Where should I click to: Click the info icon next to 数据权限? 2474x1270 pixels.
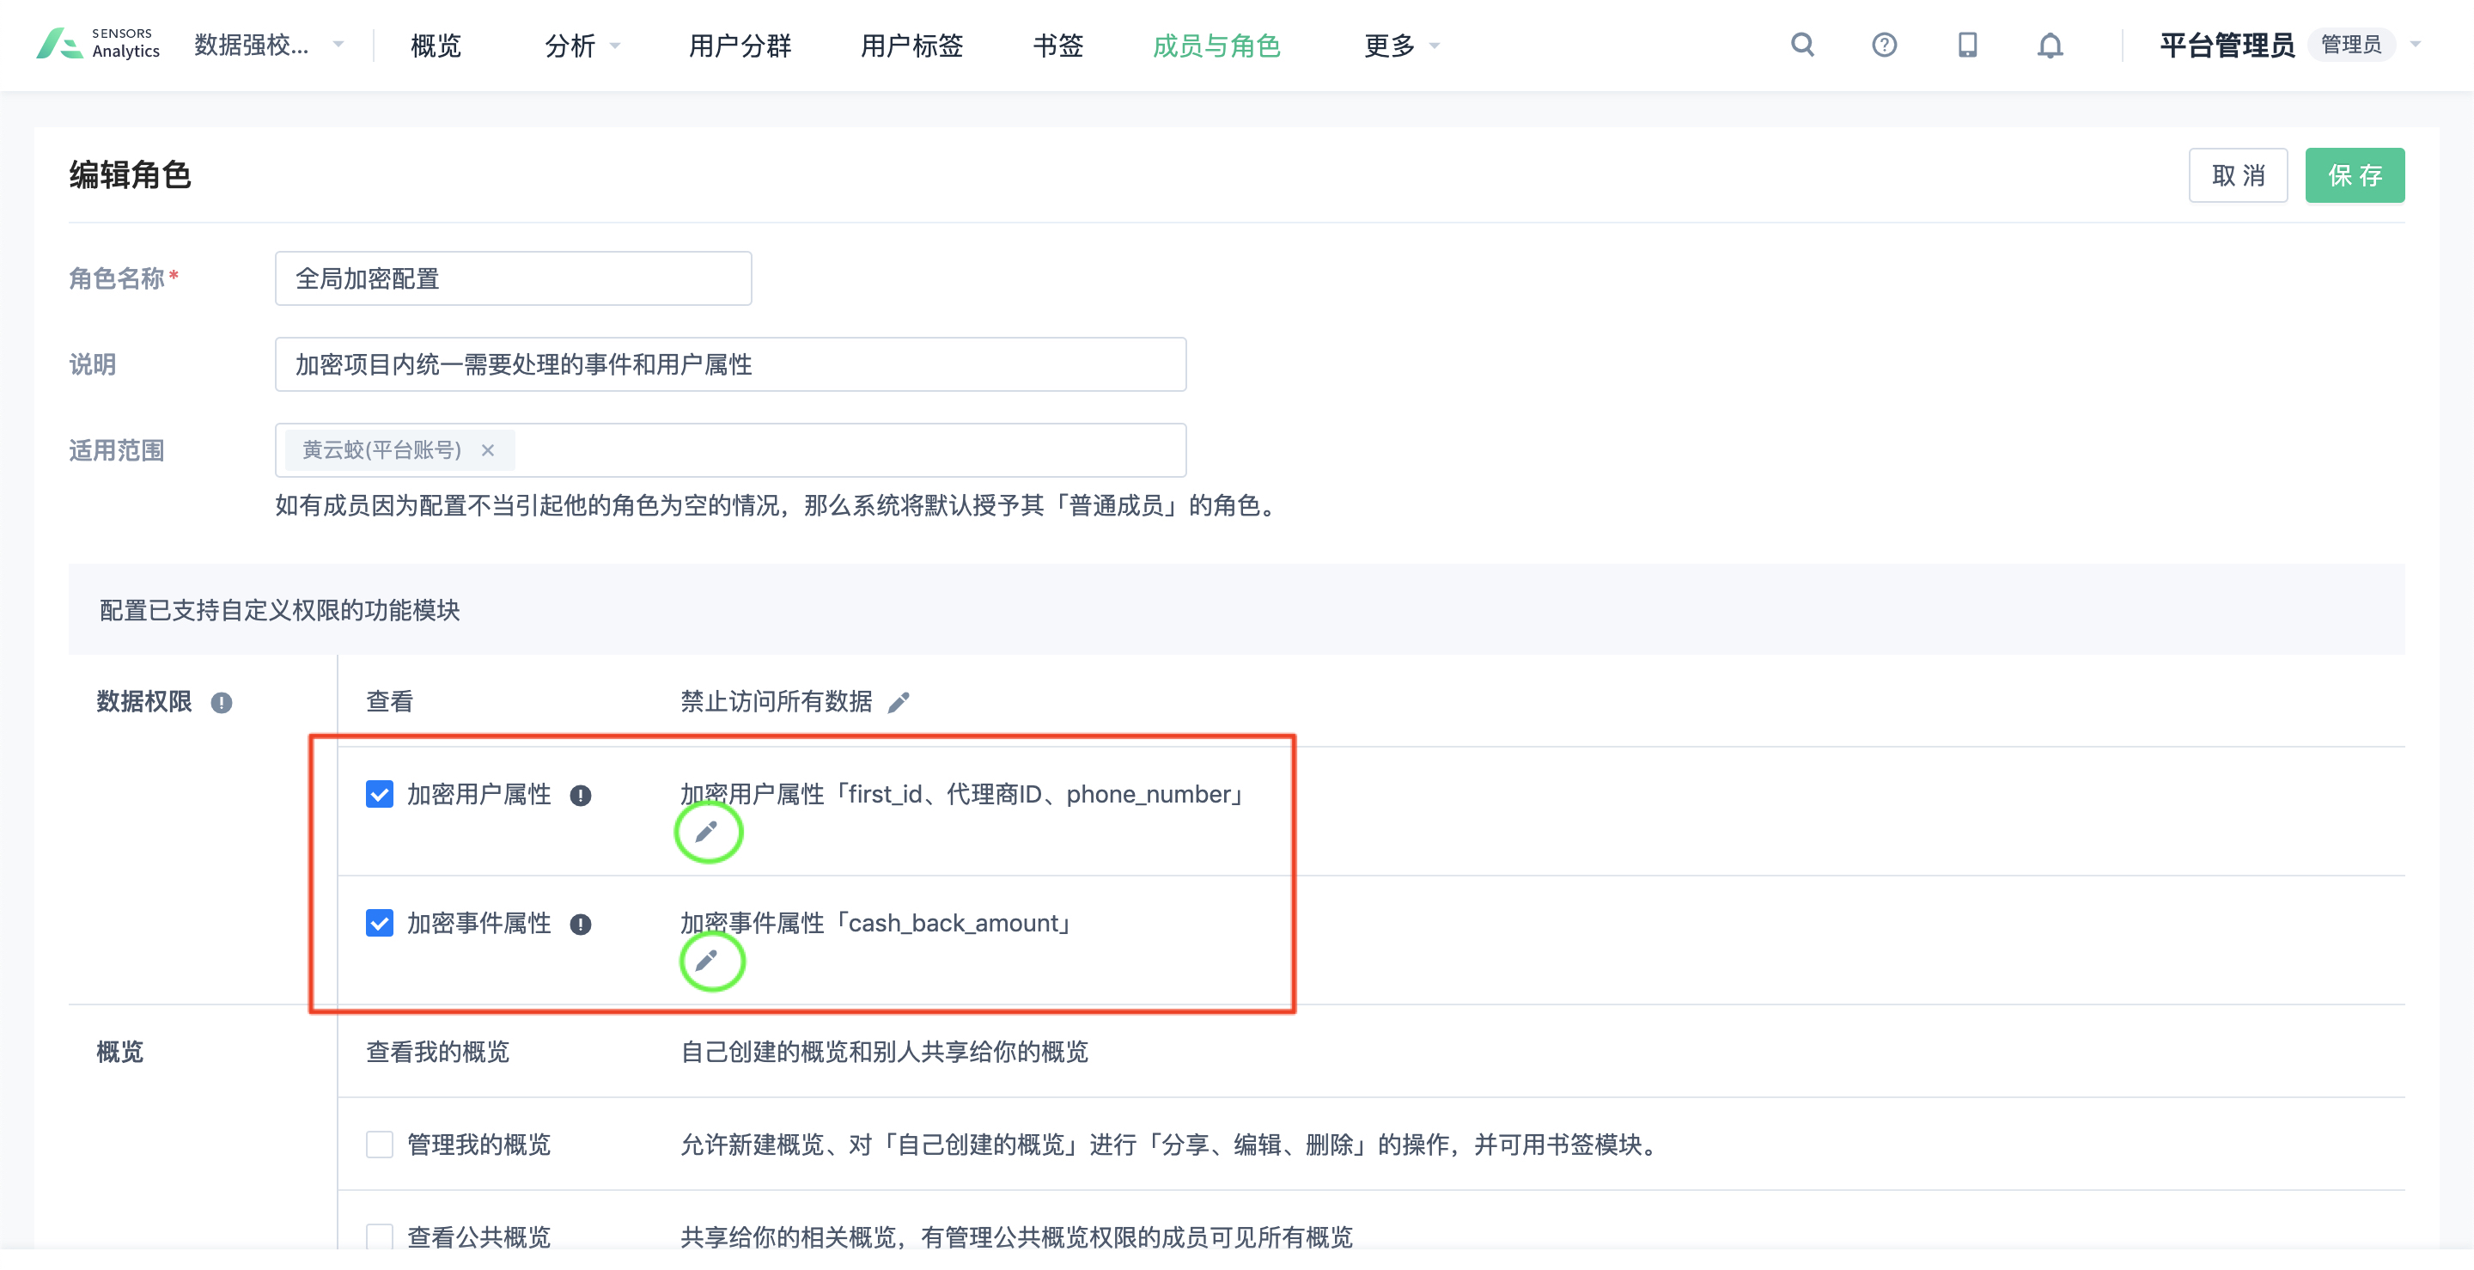pos(222,701)
